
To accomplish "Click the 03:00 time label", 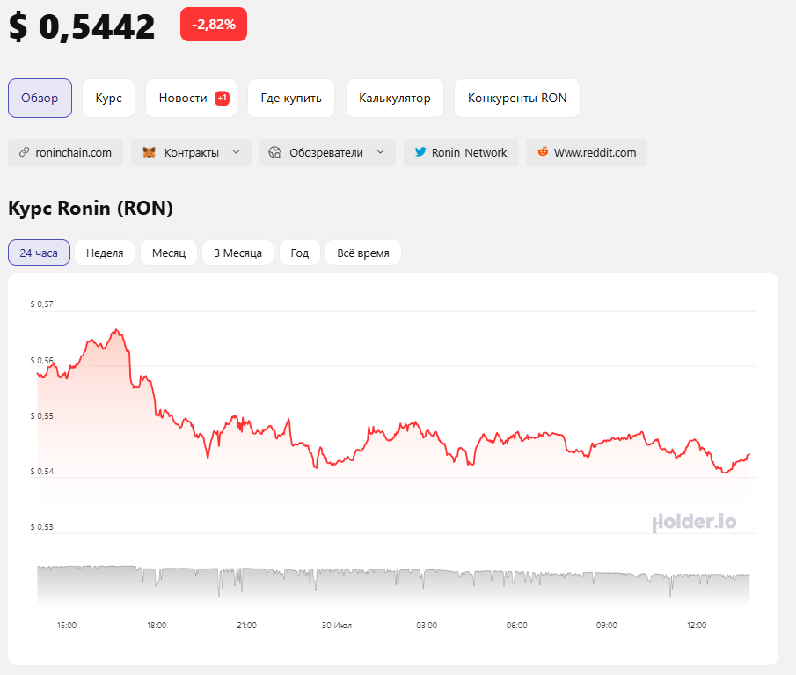I will tap(427, 625).
